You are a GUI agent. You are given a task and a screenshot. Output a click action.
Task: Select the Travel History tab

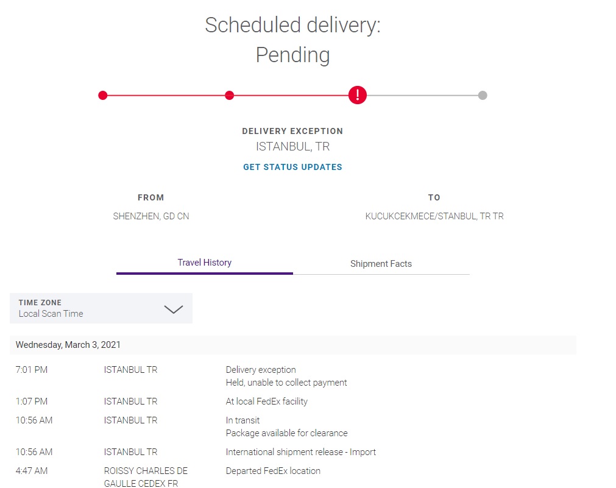point(204,263)
